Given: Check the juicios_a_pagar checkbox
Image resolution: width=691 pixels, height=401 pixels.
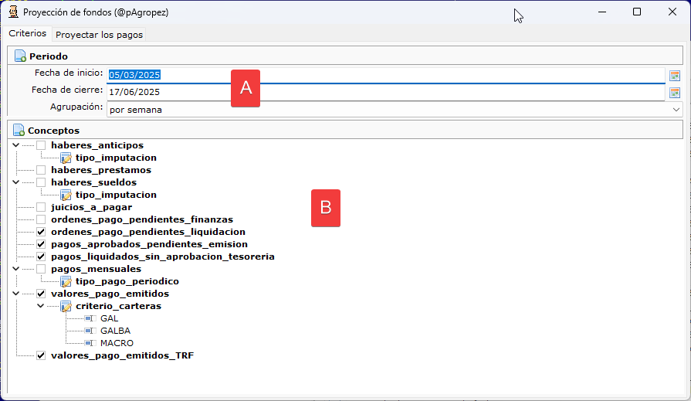Looking at the screenshot, I should pos(41,207).
